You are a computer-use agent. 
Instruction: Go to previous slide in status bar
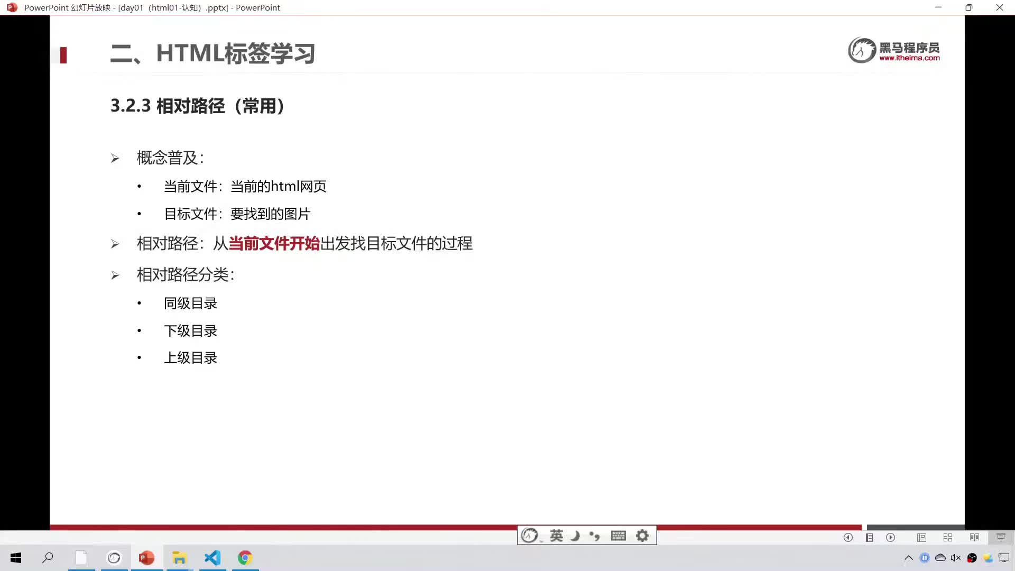(x=848, y=537)
